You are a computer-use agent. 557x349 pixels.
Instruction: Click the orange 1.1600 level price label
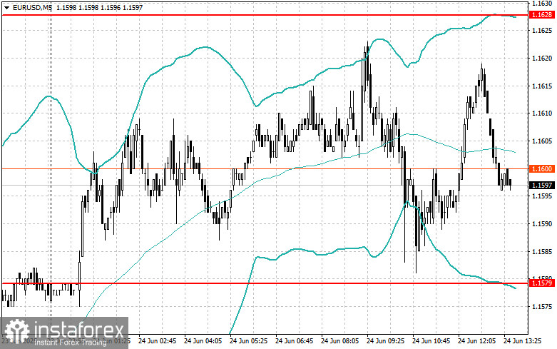pyautogui.click(x=542, y=169)
